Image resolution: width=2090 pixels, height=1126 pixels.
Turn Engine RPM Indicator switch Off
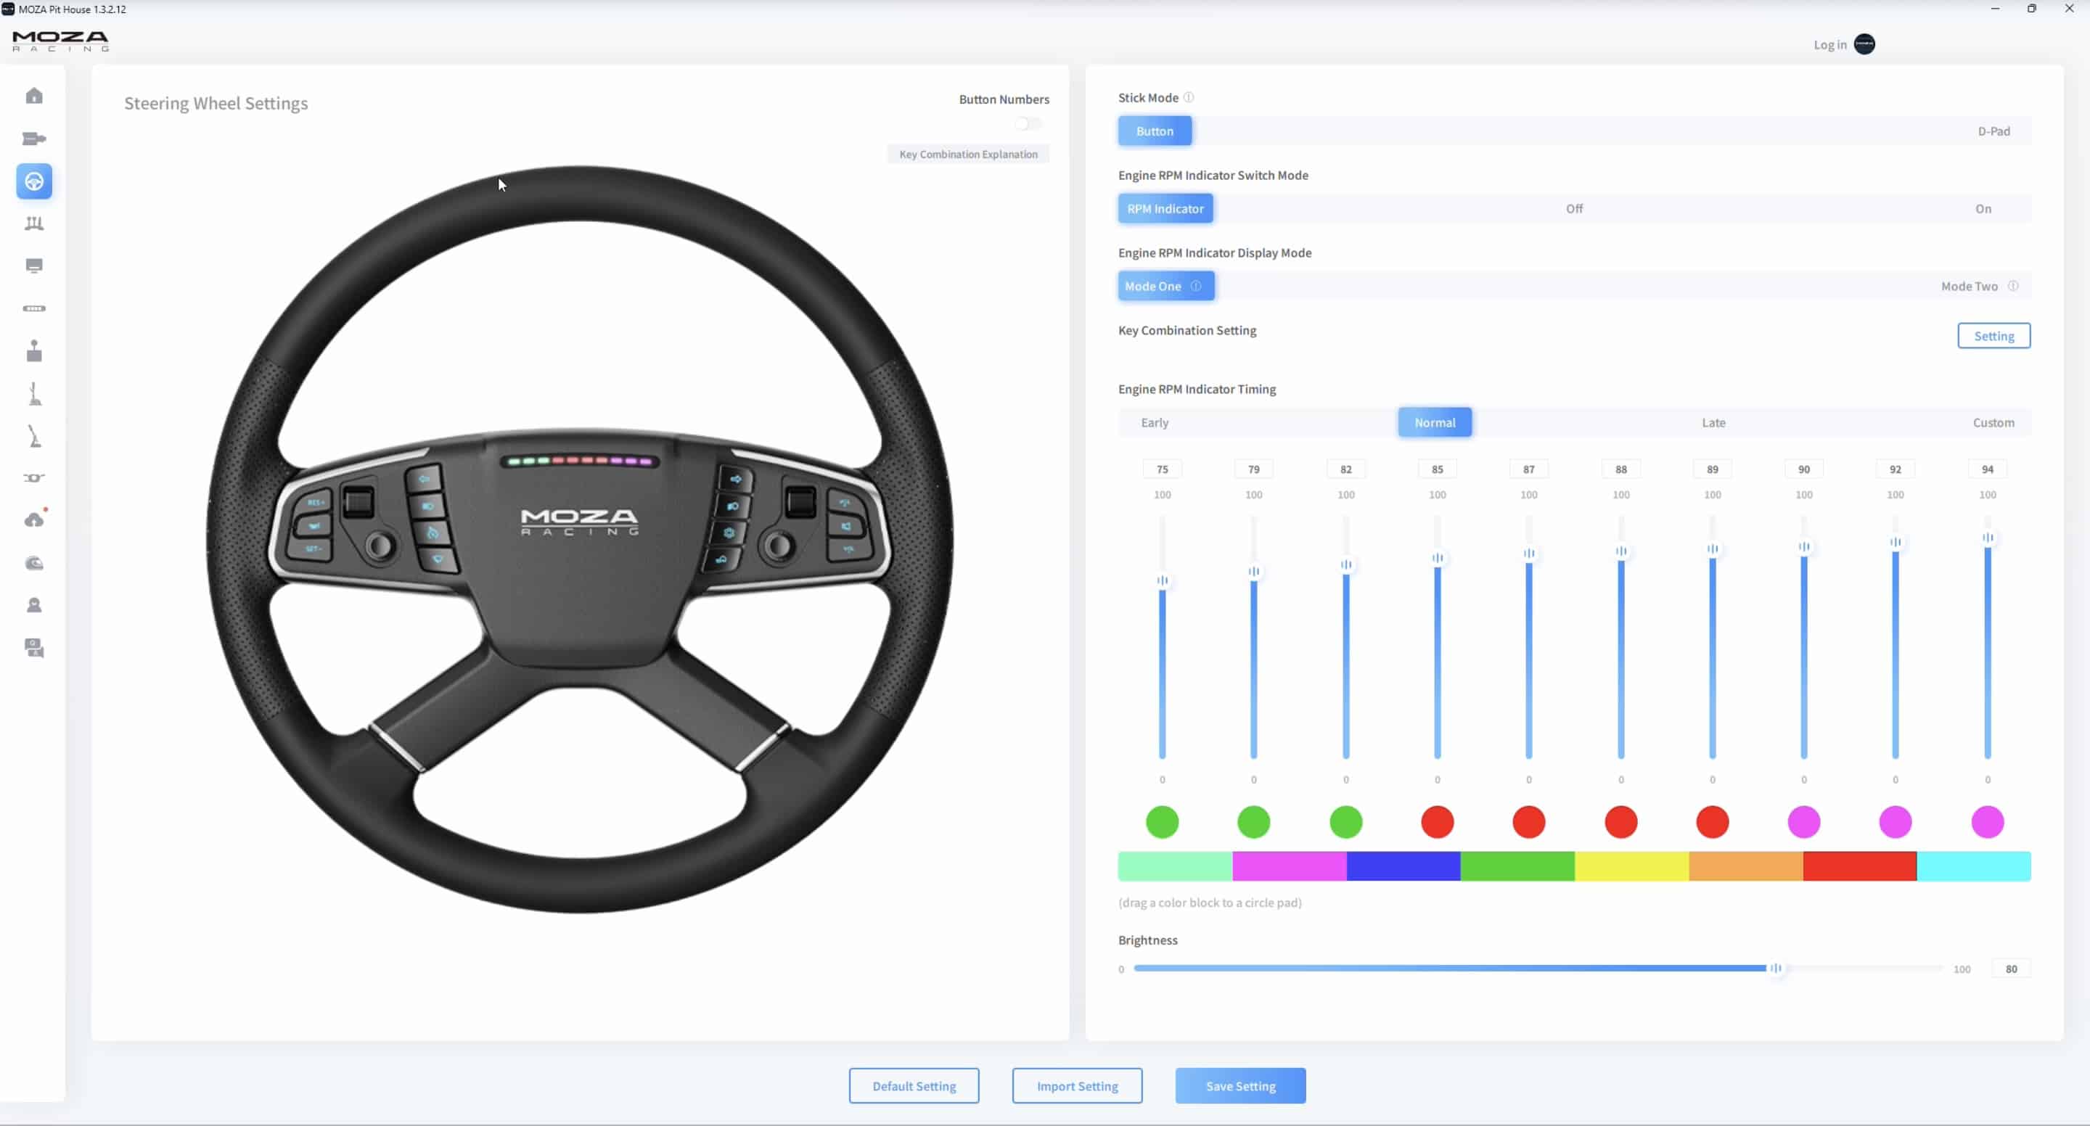coord(1573,208)
